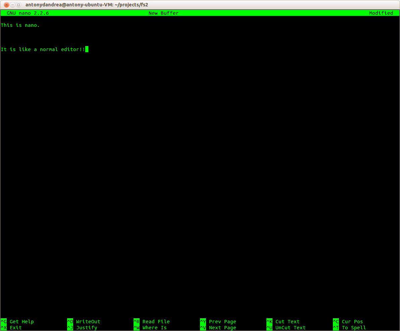Screen dimensions: 400x331
Task: Select the ^T To Spell shortcut
Action: tap(349, 328)
